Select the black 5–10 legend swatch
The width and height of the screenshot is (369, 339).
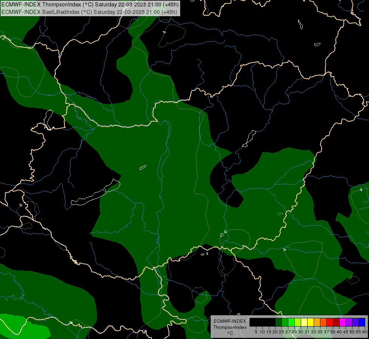pyautogui.click(x=259, y=322)
